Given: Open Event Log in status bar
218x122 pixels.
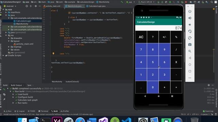Looking at the screenshot, I should point(208,111).
